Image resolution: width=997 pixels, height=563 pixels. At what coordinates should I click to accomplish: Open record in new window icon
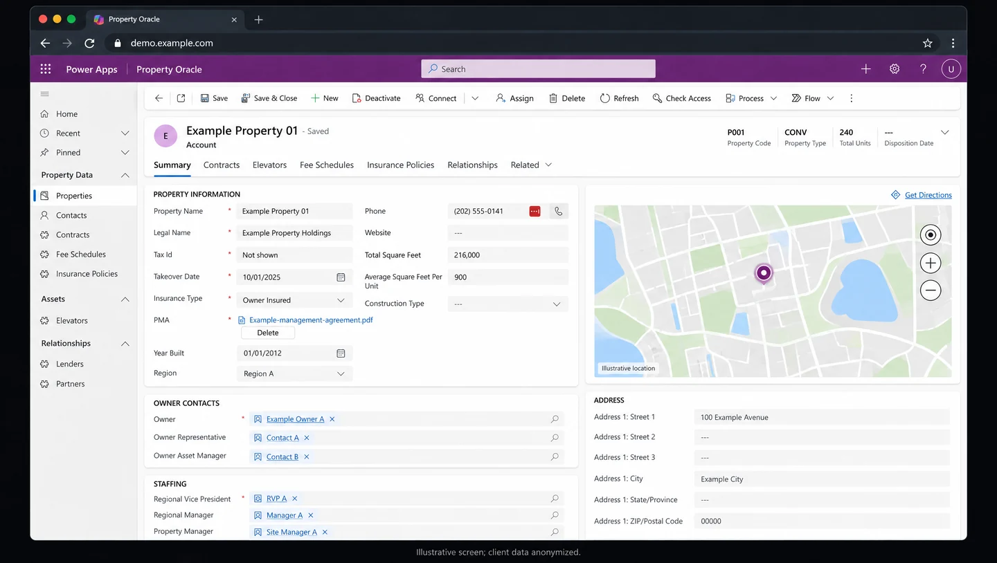(x=181, y=98)
